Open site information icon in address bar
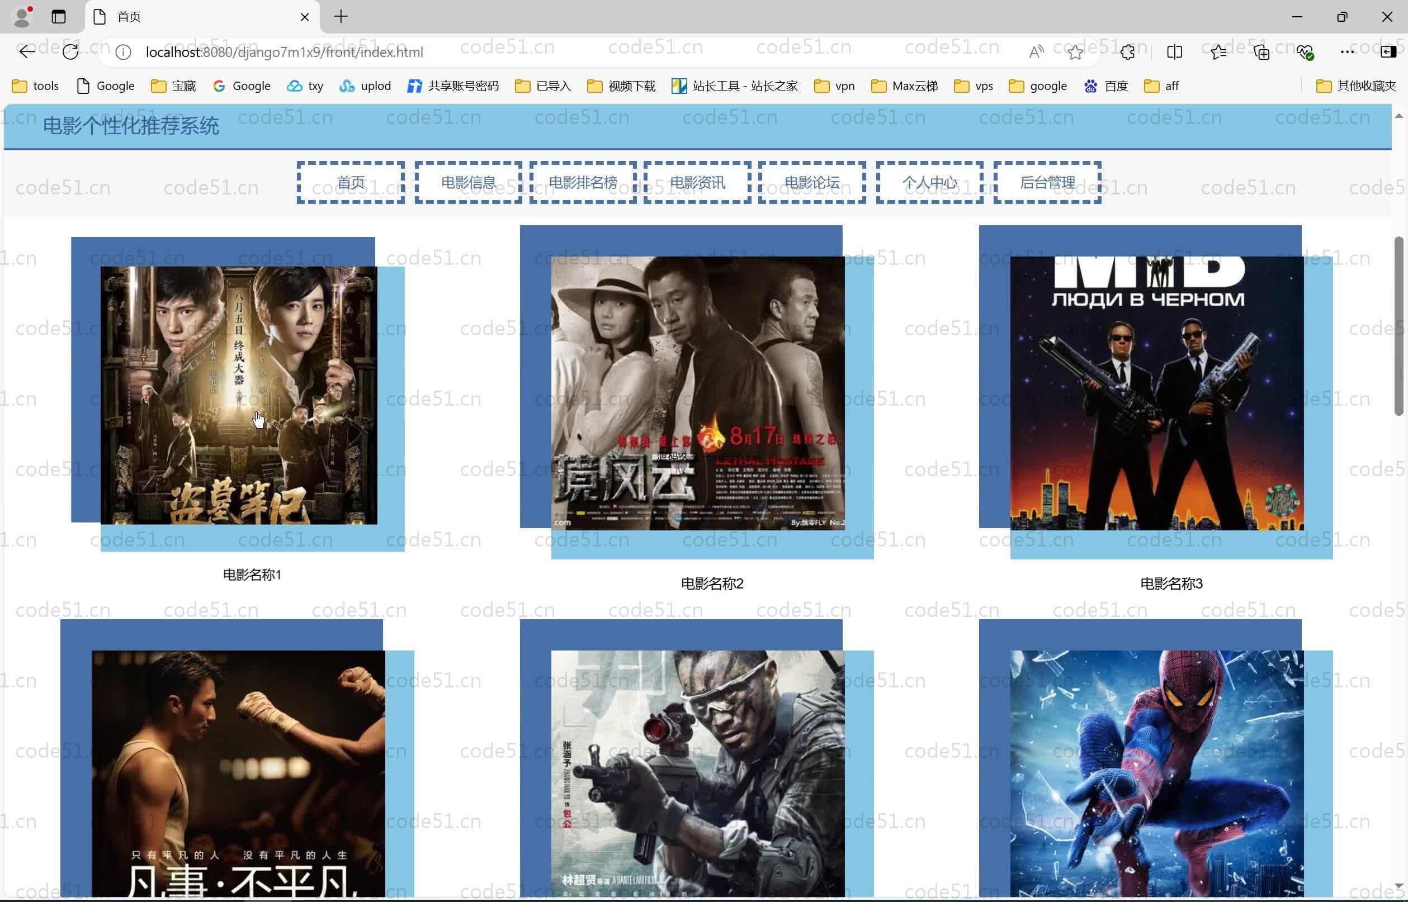 123,52
